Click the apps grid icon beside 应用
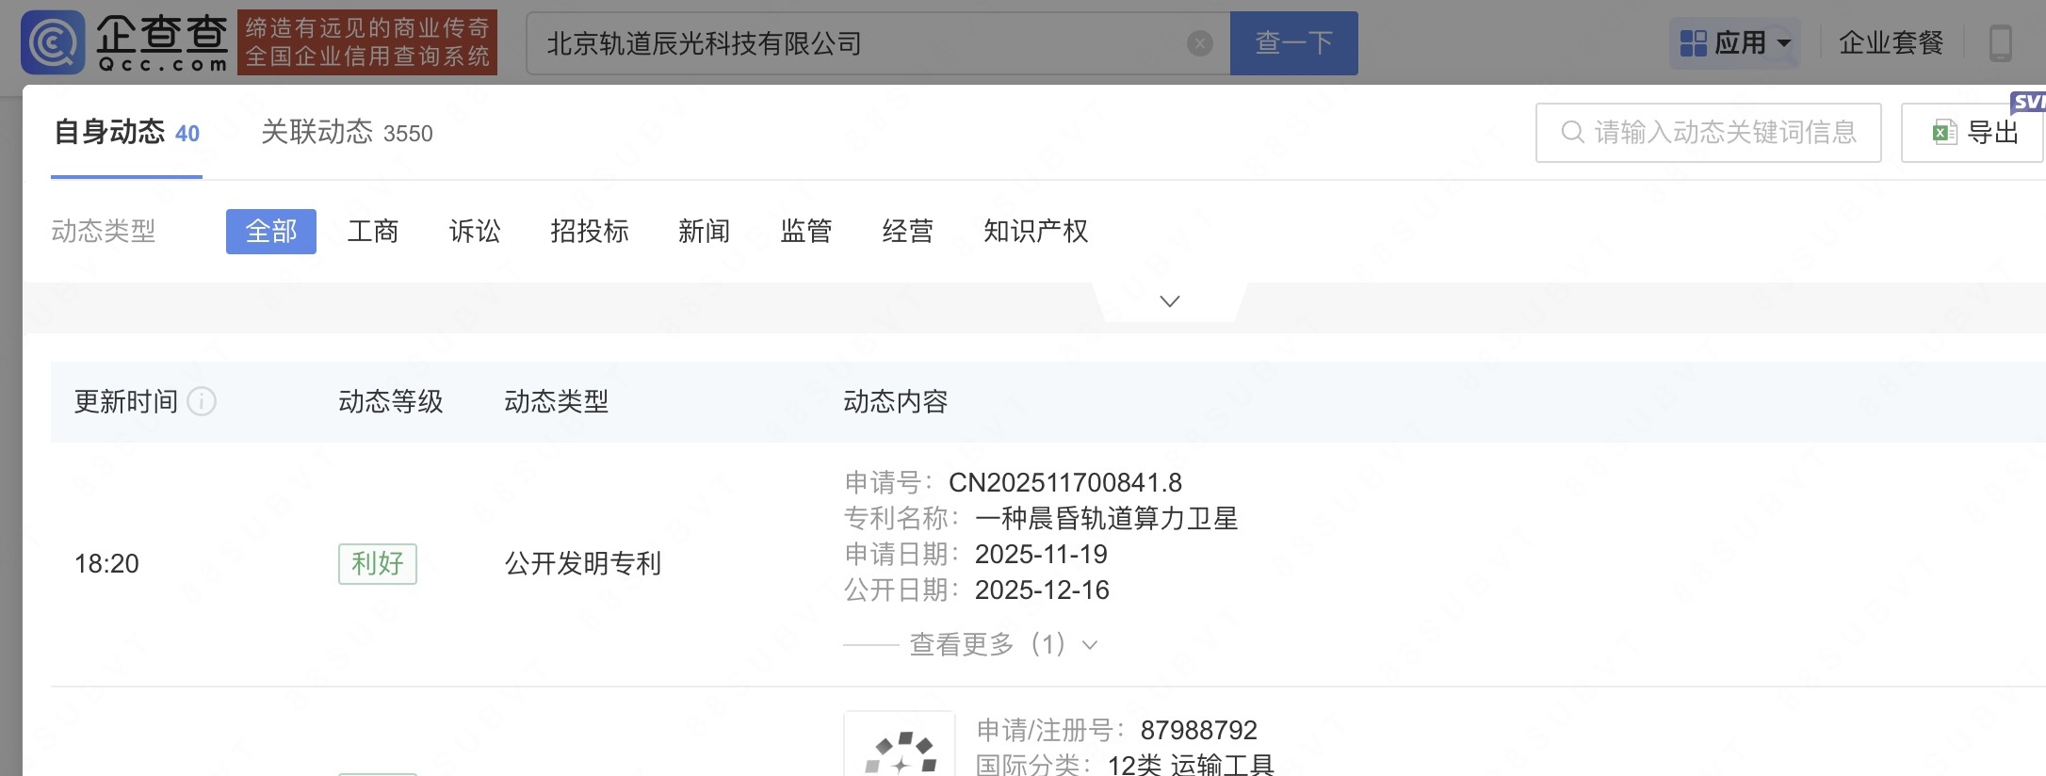The height and width of the screenshot is (776, 2046). coord(1693,43)
